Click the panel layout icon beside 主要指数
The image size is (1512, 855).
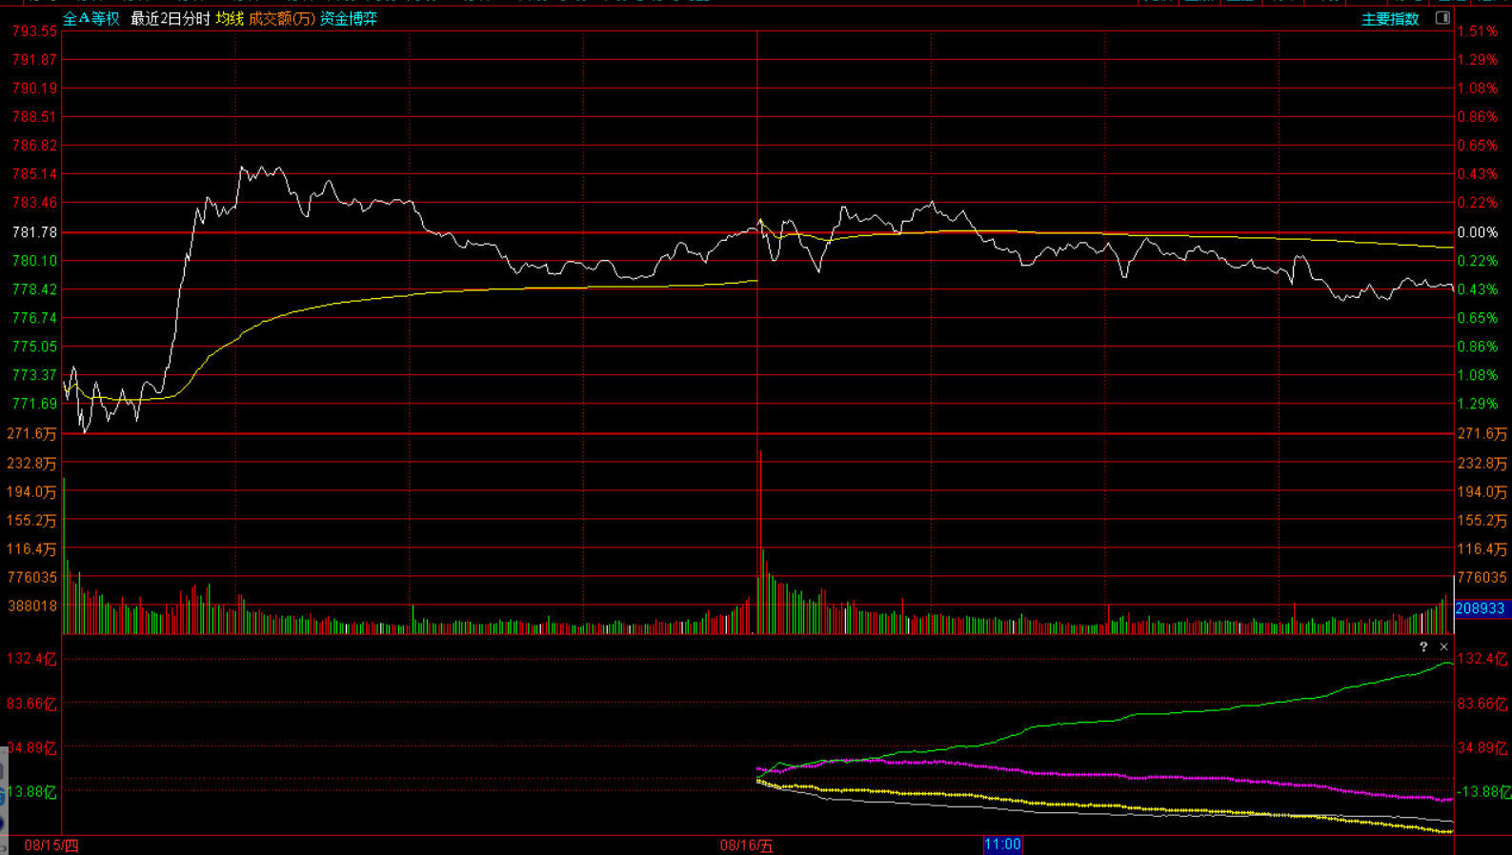click(1442, 18)
